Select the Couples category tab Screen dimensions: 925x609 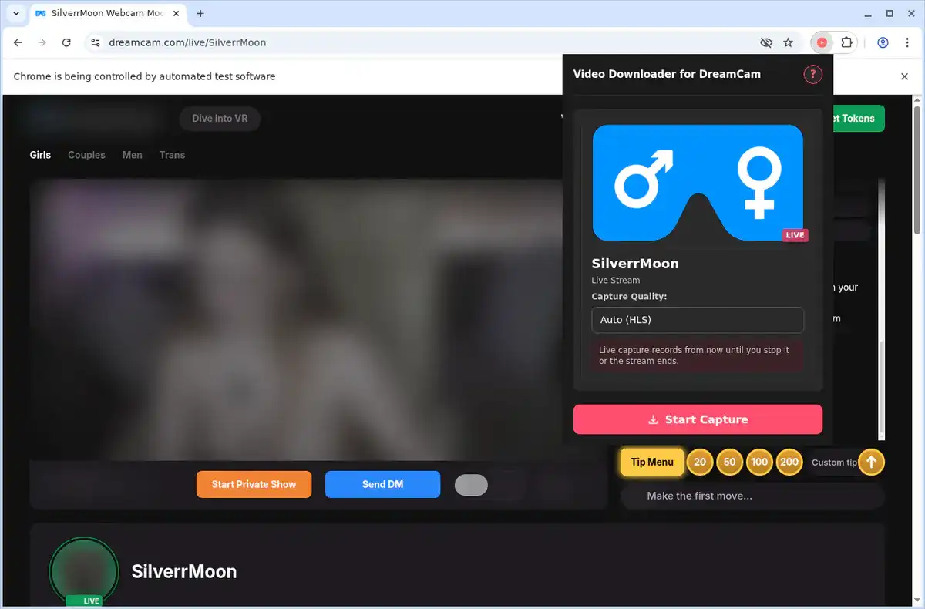click(x=86, y=155)
